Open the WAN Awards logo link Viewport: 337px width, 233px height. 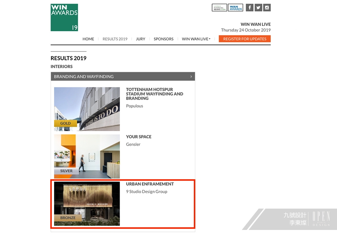coord(236,8)
